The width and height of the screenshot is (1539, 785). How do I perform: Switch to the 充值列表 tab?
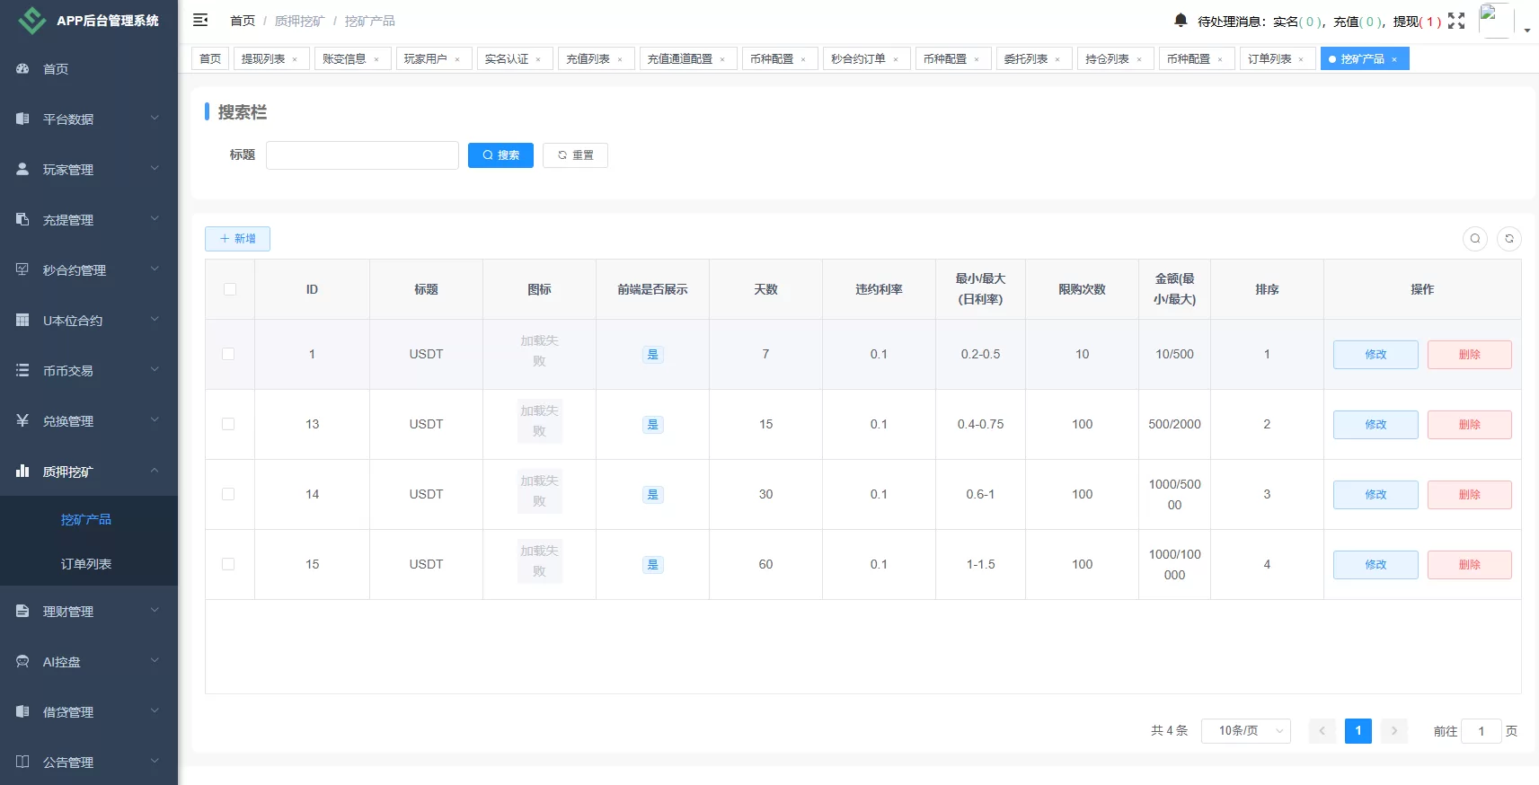coord(588,59)
